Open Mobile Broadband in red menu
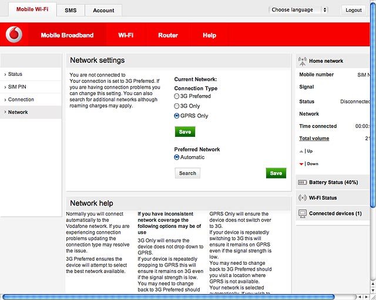Screen dimensions: 376x300 67,35
